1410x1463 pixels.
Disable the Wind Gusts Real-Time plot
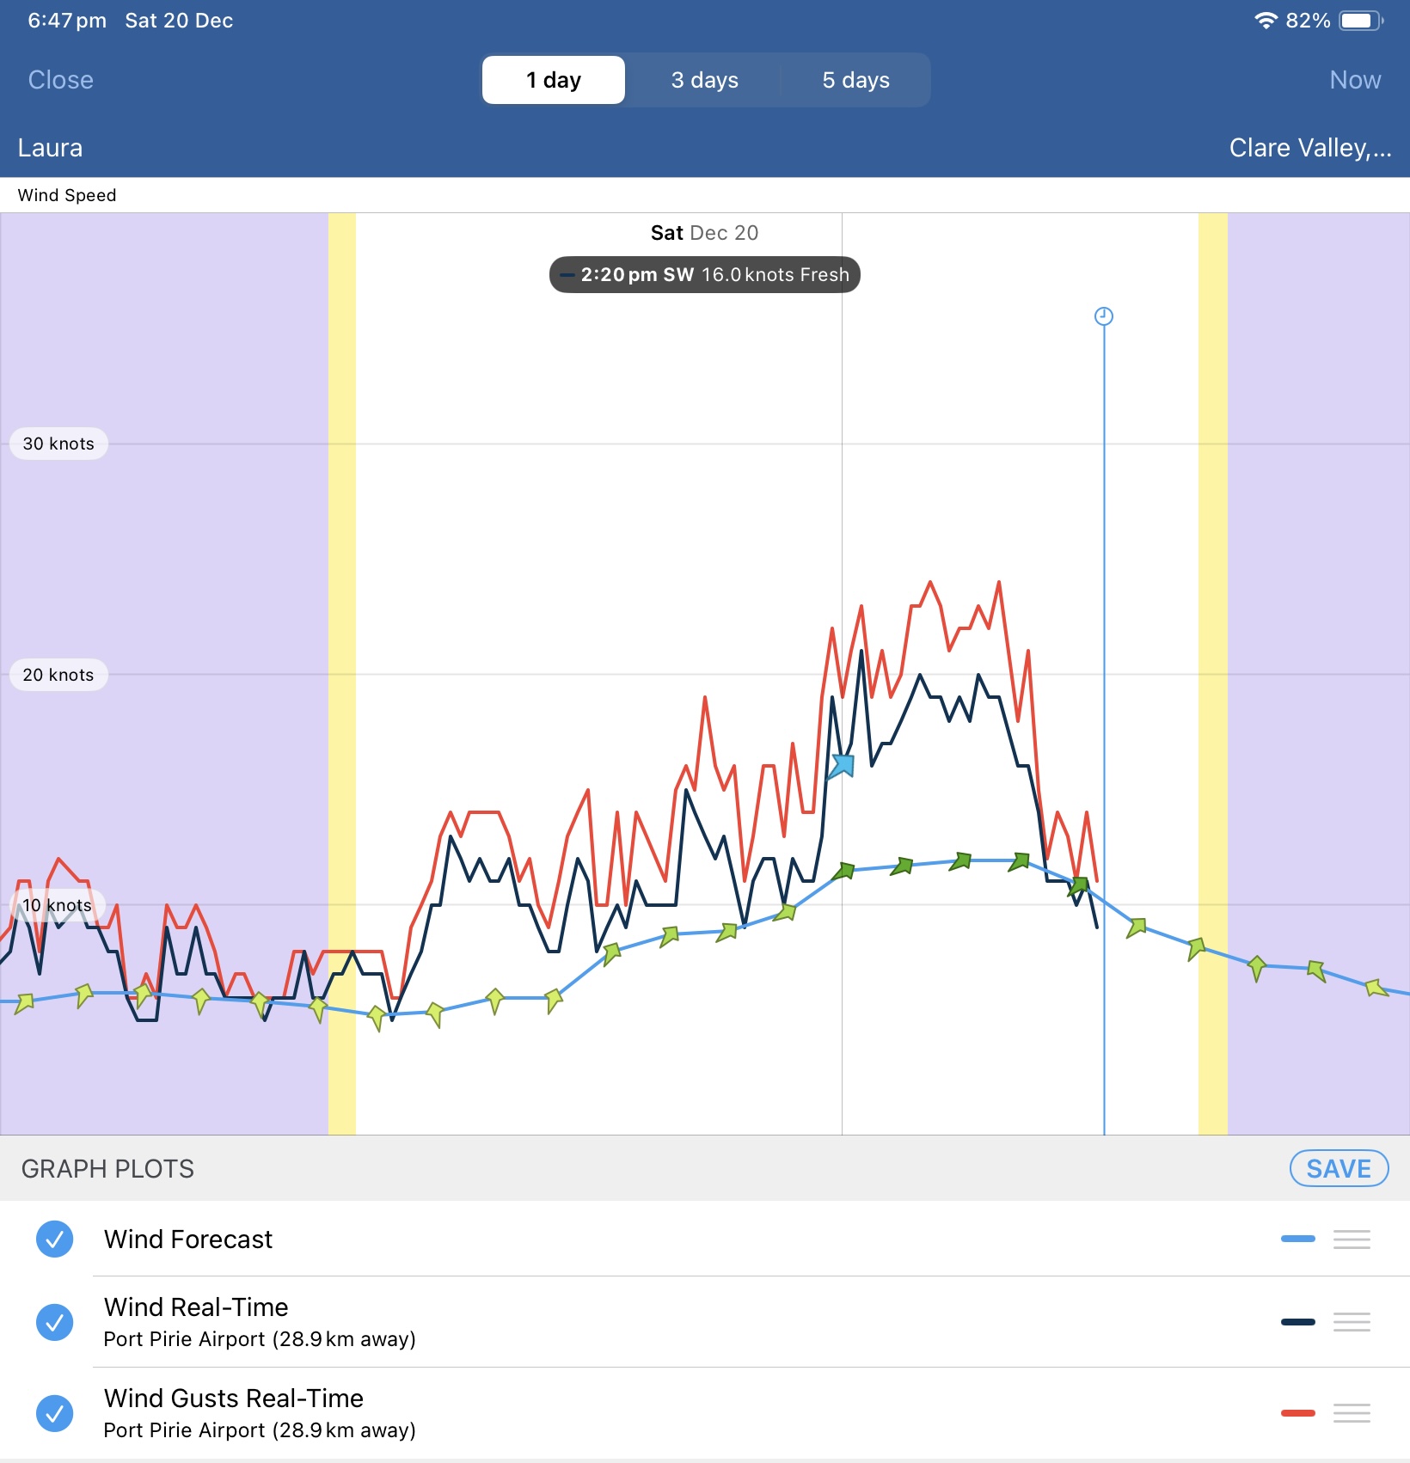54,1413
